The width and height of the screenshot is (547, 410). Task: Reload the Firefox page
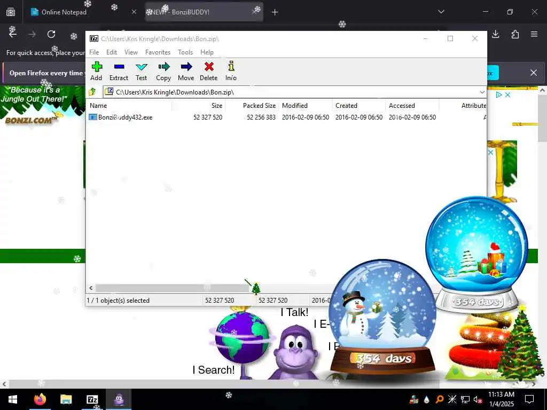pyautogui.click(x=51, y=34)
